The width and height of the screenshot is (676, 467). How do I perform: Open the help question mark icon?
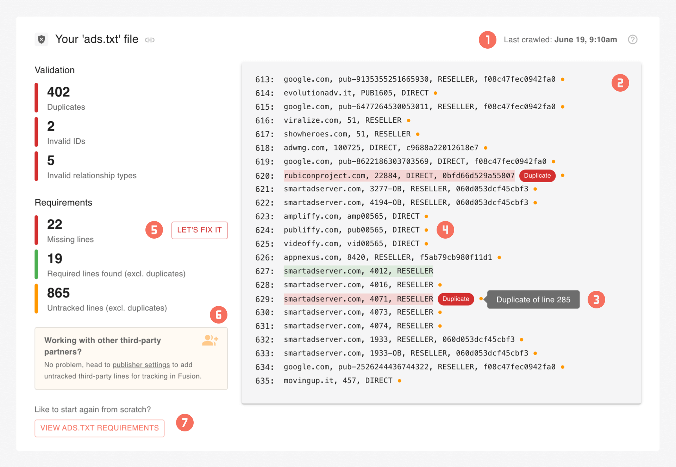click(632, 39)
